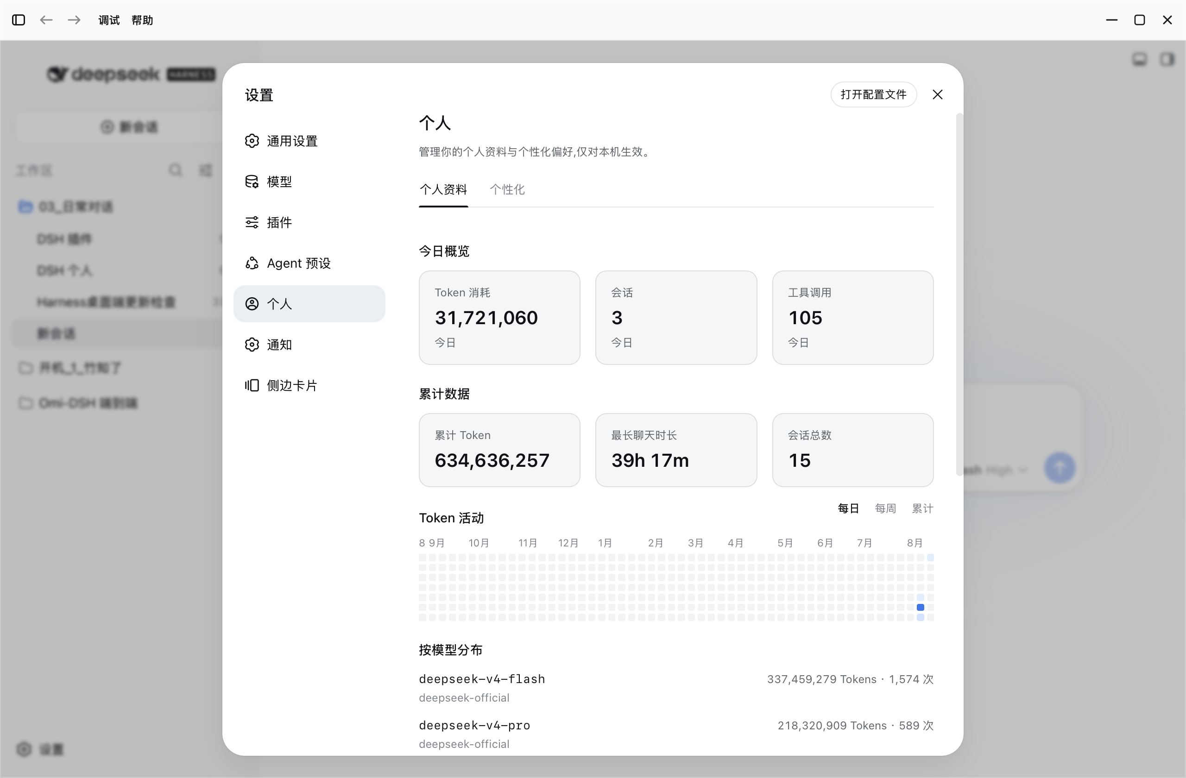Click the 8月 month label in heatmap
Image resolution: width=1186 pixels, height=778 pixels.
click(915, 543)
